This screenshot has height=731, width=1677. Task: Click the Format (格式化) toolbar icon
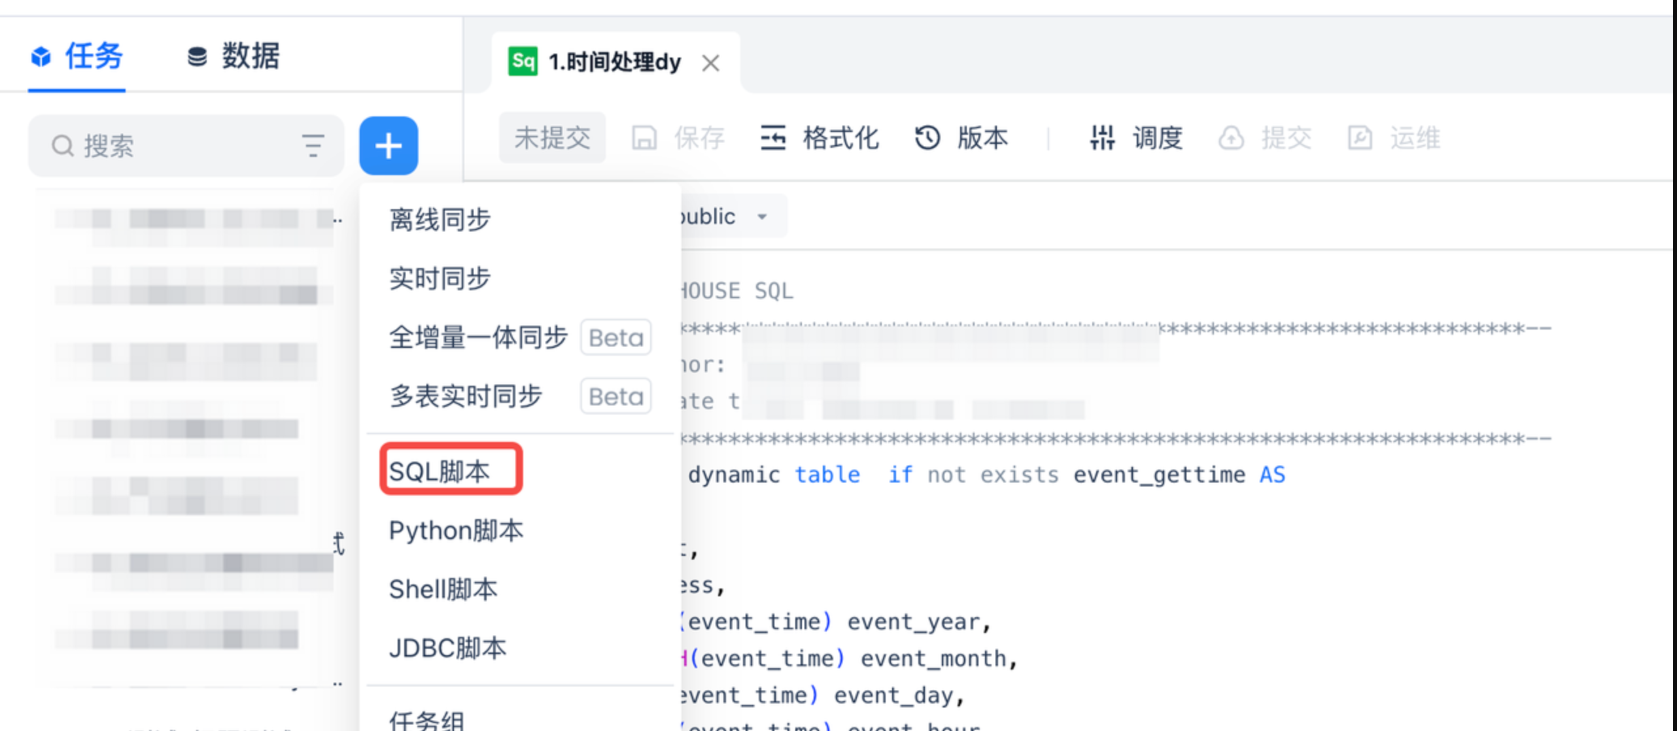coord(773,138)
